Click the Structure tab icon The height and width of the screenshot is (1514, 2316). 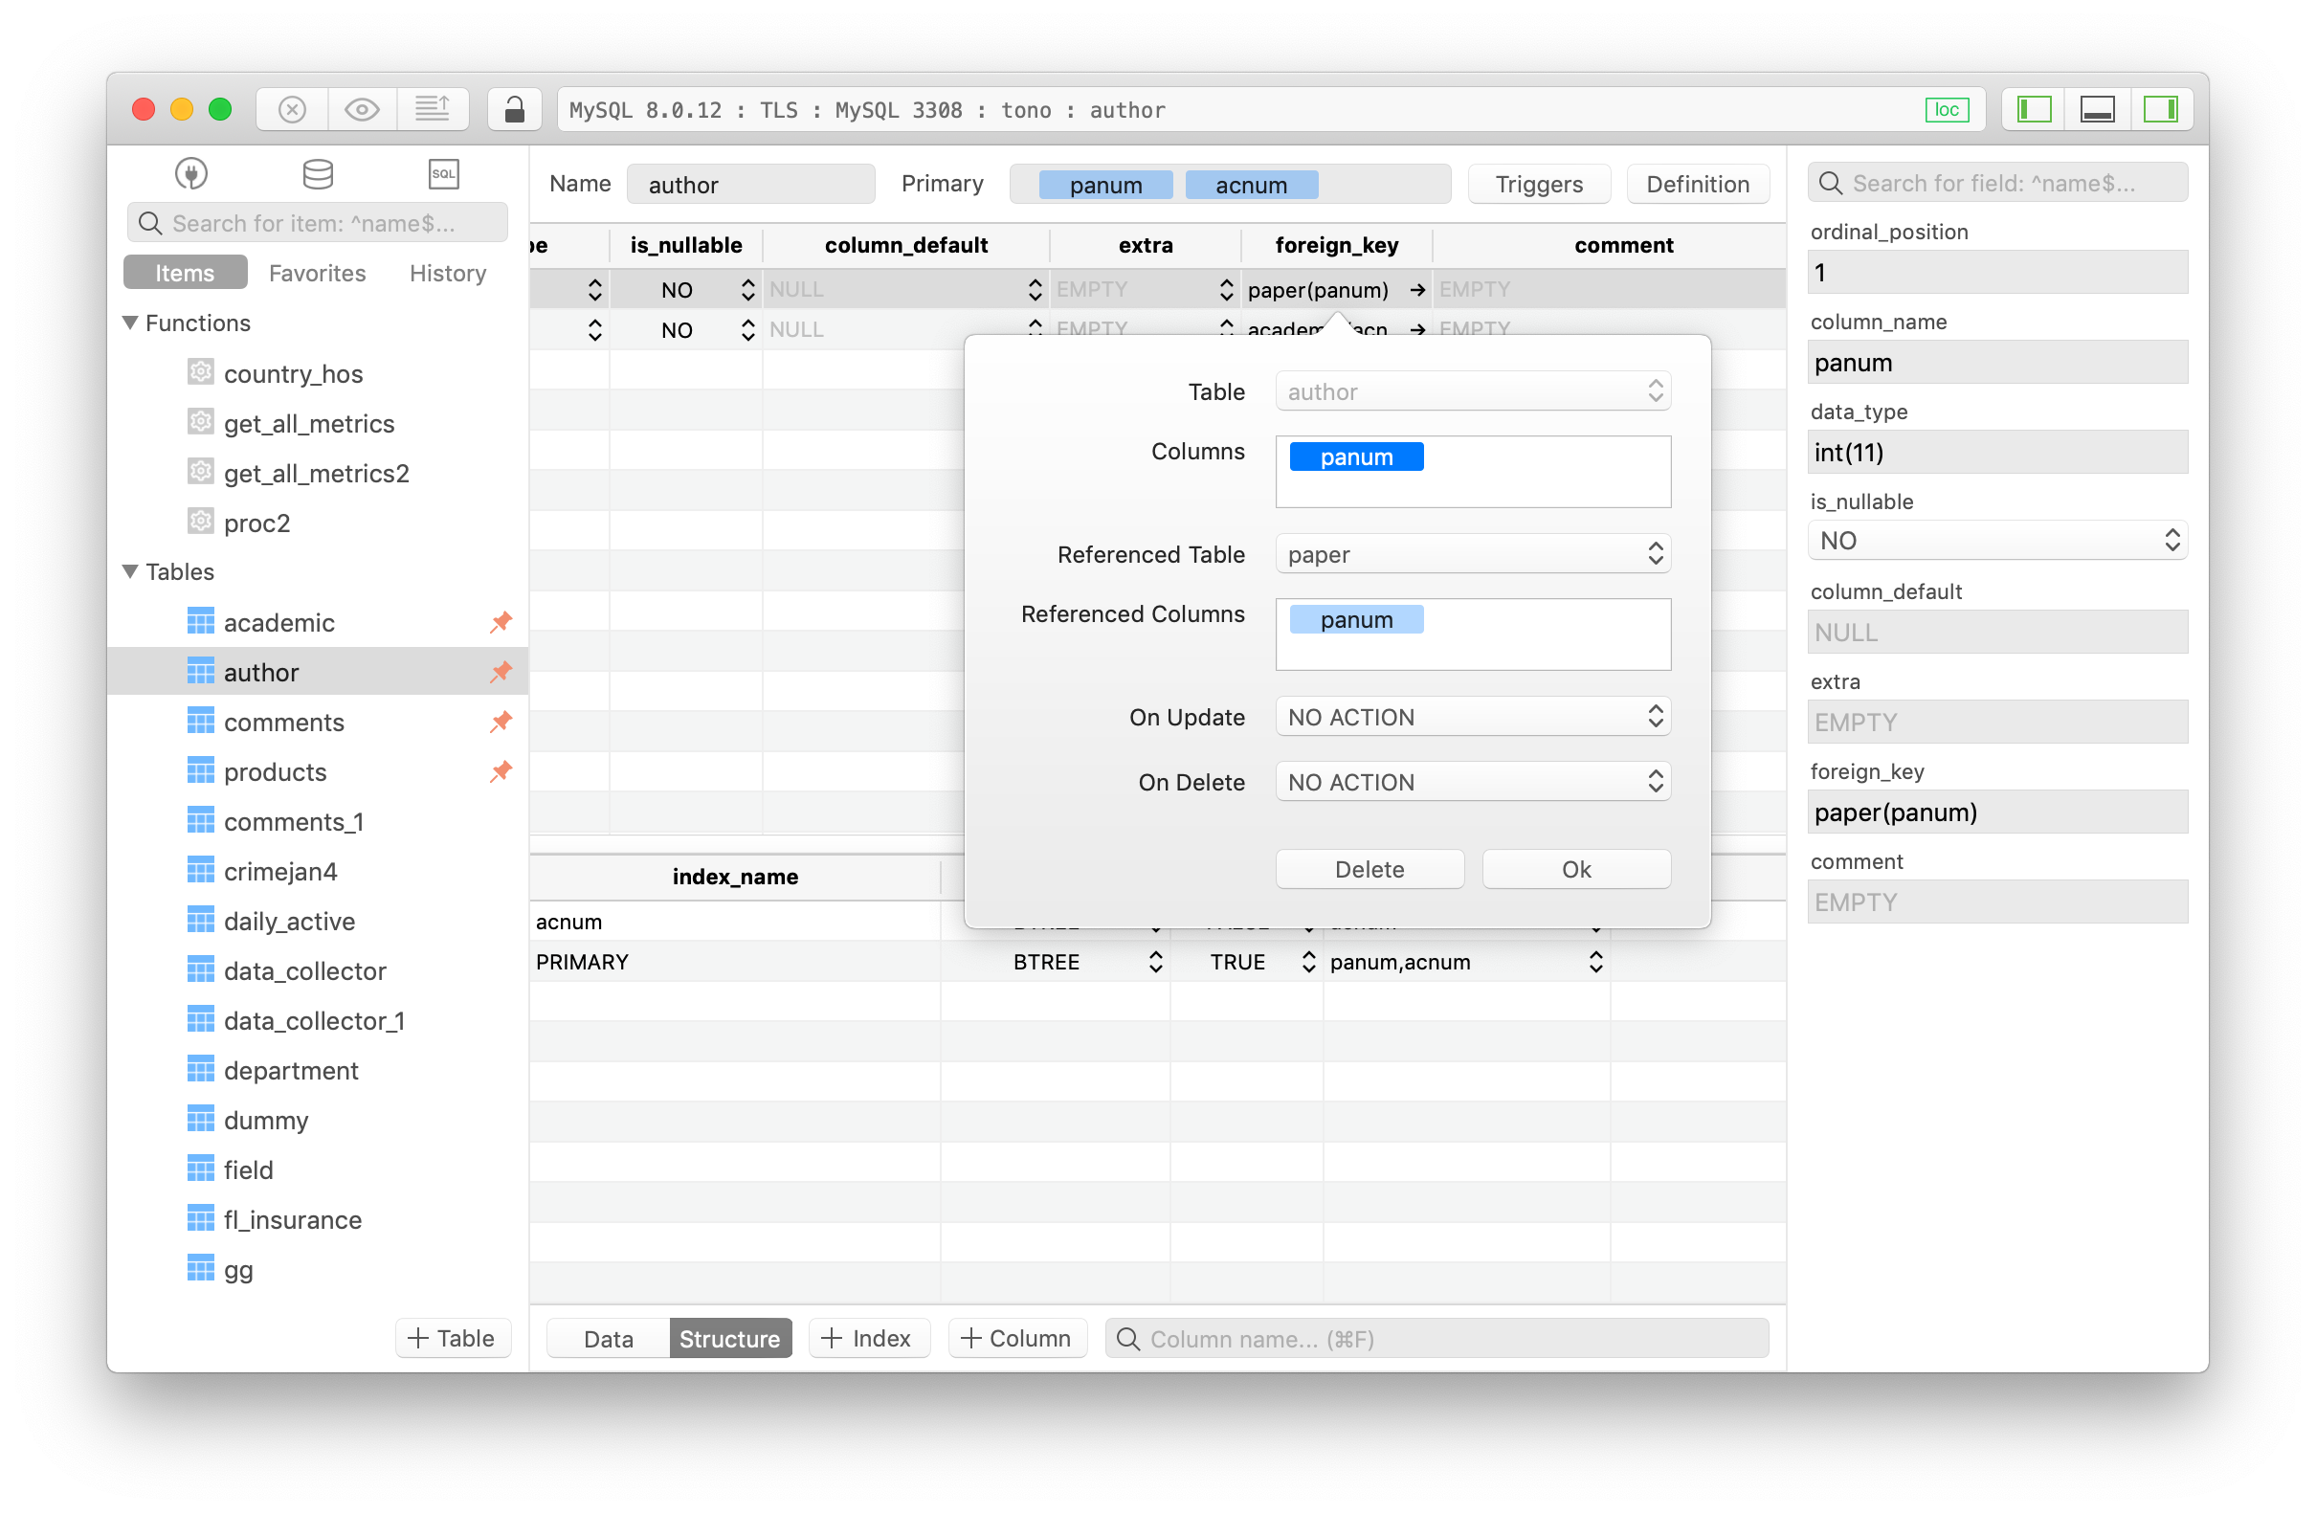[x=728, y=1337]
